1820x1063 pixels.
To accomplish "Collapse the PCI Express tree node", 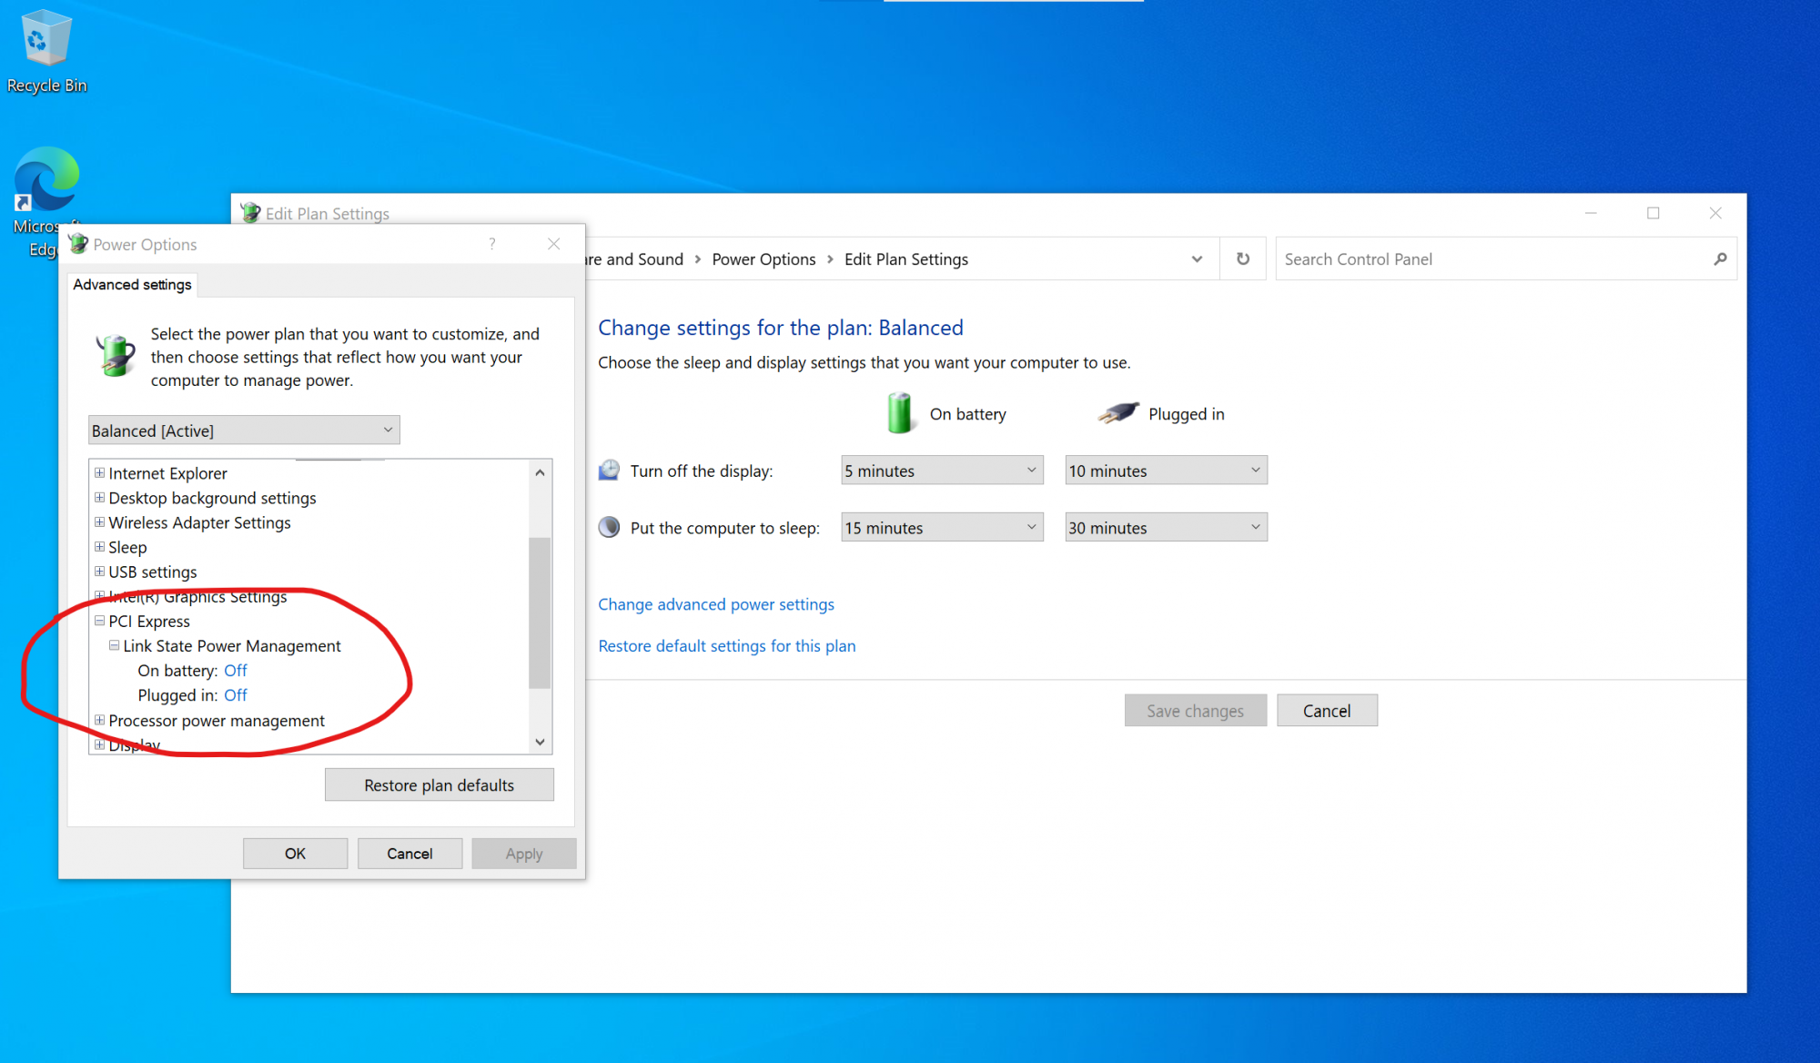I will [x=99, y=621].
